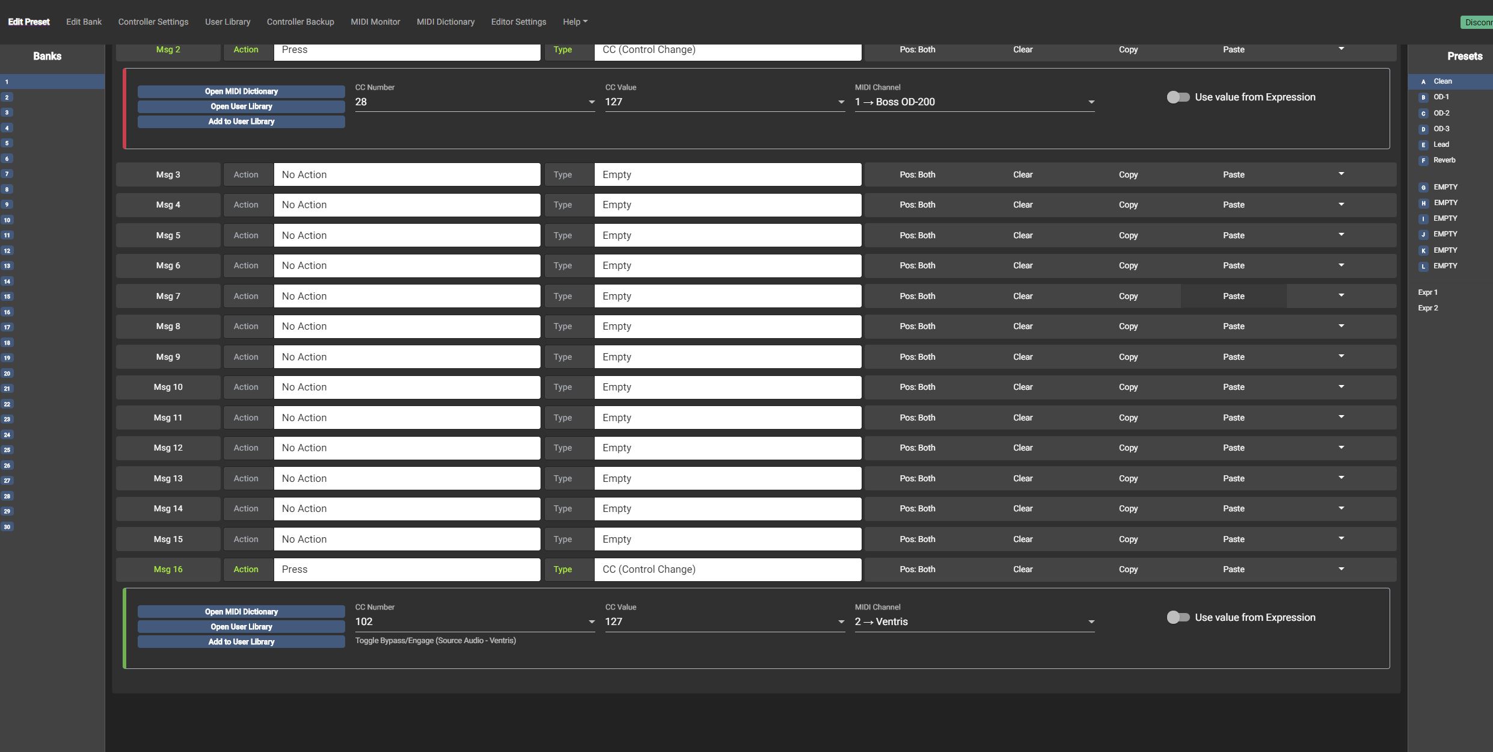Enable Use value from Expression for Msg 16
The height and width of the screenshot is (752, 1493).
[x=1178, y=617]
